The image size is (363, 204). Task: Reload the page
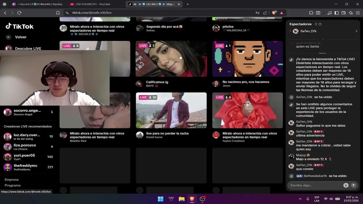tap(19, 13)
